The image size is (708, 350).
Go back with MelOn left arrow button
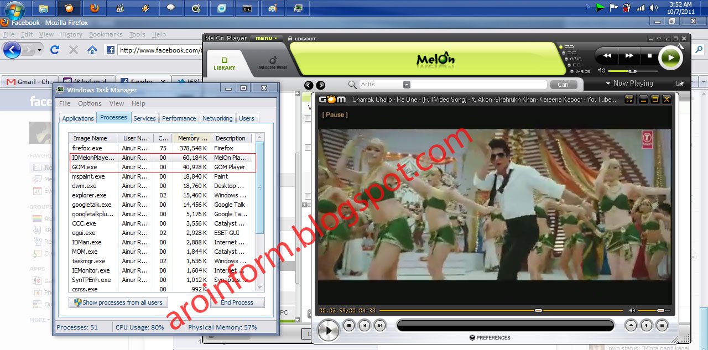(x=309, y=85)
